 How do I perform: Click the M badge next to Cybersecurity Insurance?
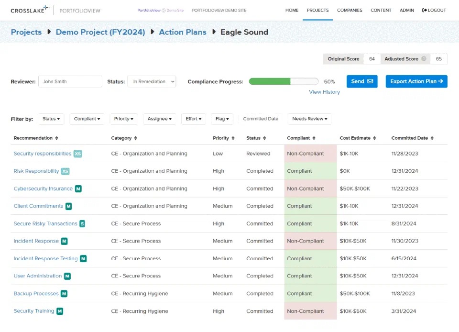[x=78, y=189]
